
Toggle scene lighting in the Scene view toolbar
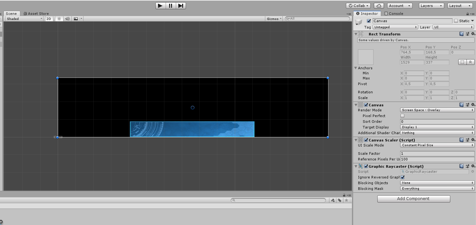click(59, 19)
